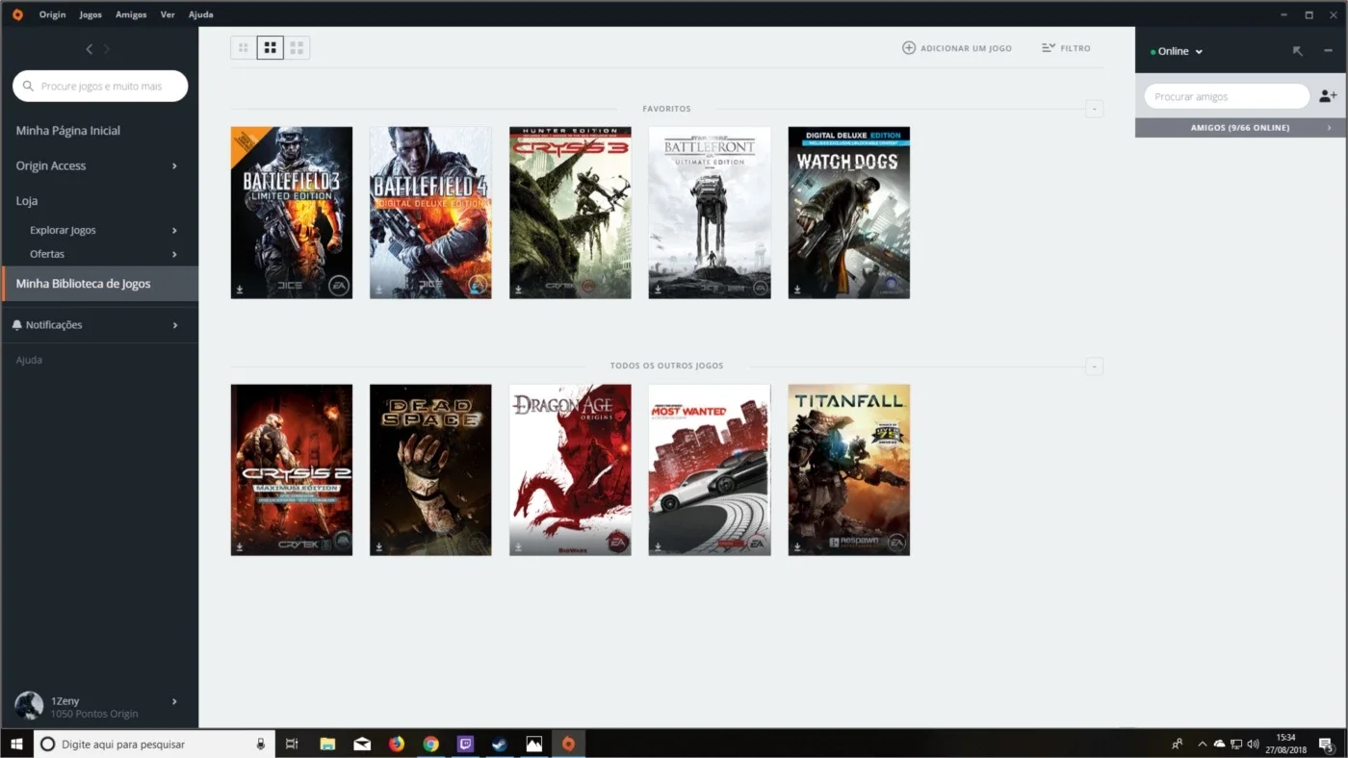Click Adicionar um Jogo button

(x=956, y=48)
